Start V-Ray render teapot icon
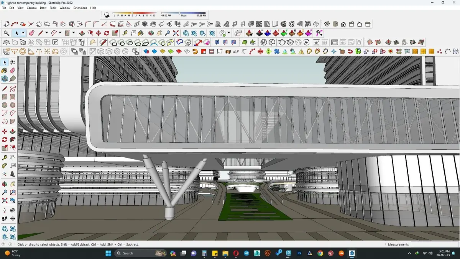This screenshot has width=460, height=259. click(282, 42)
